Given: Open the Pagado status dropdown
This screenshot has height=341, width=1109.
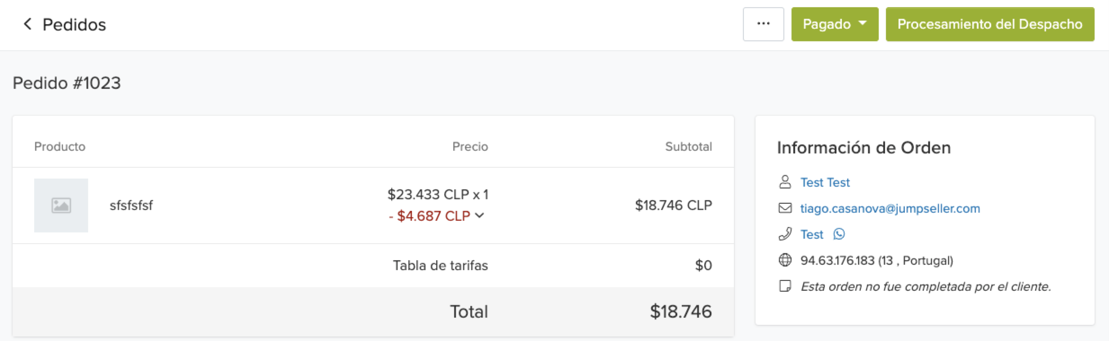Looking at the screenshot, I should tap(834, 24).
